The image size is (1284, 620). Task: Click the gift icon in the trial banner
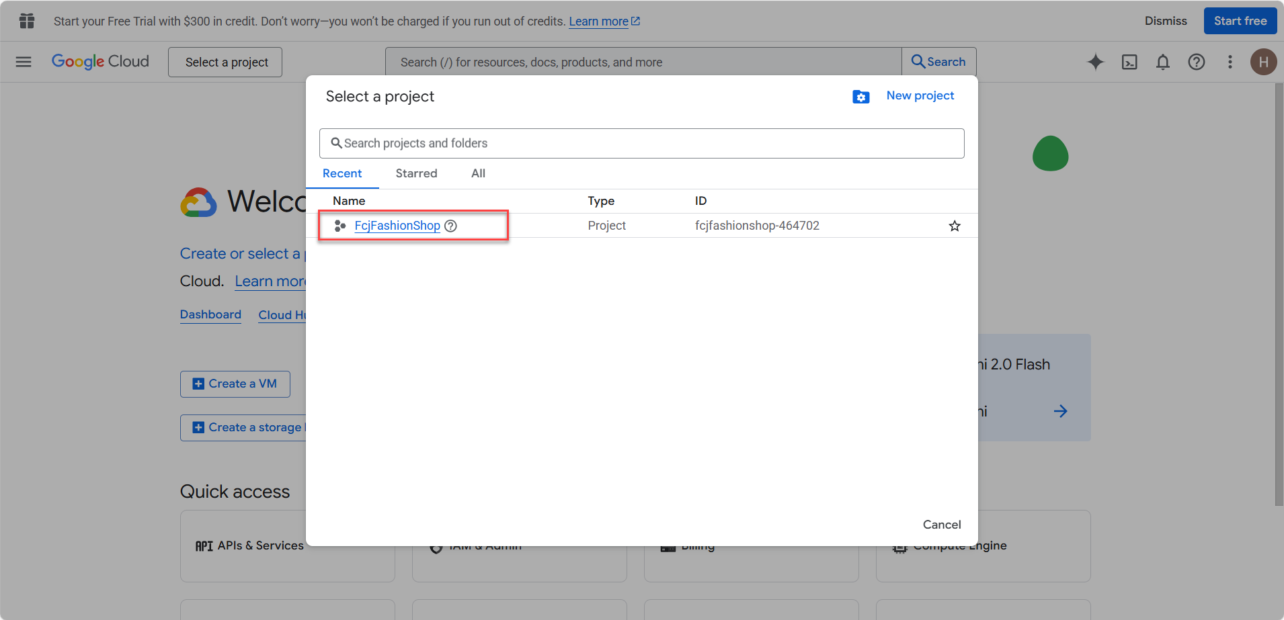point(27,21)
